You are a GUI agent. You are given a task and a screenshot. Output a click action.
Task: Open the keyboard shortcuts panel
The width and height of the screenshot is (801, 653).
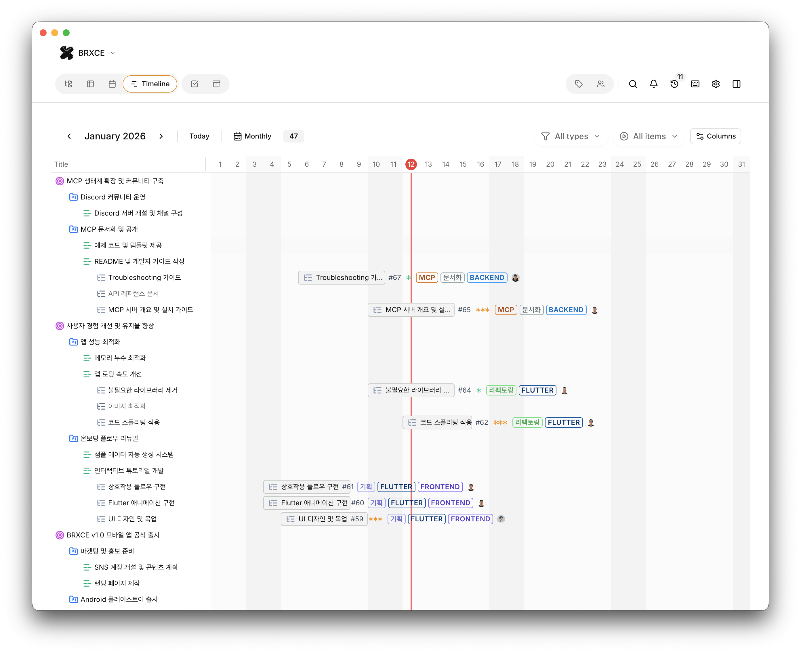(695, 84)
